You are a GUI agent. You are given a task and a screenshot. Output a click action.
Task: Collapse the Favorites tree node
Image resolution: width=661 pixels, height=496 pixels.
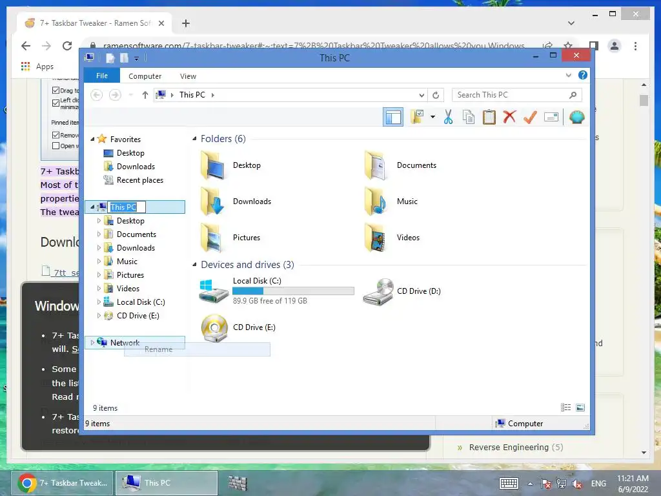click(x=92, y=139)
